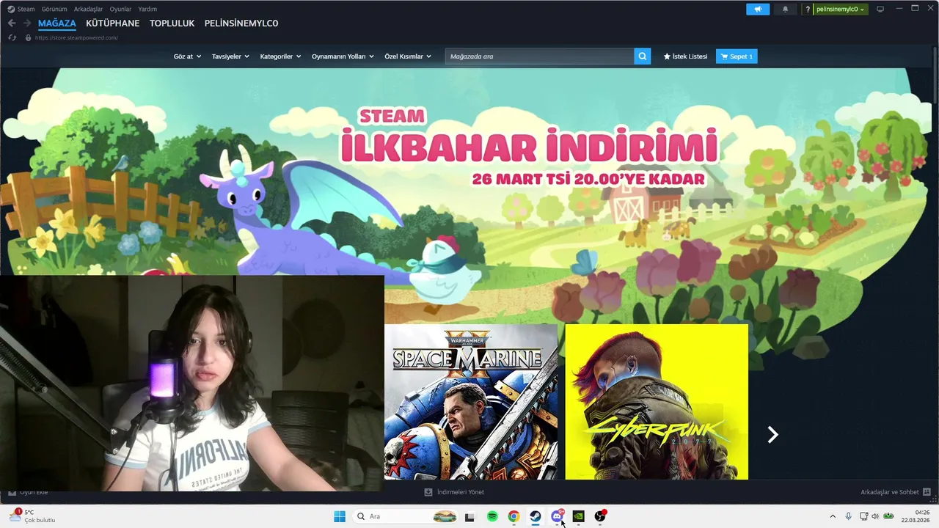The image size is (939, 528).
Task: Select the MAĞAZA tab
Action: coord(57,23)
